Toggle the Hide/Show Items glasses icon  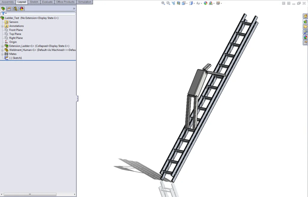click(198, 3)
